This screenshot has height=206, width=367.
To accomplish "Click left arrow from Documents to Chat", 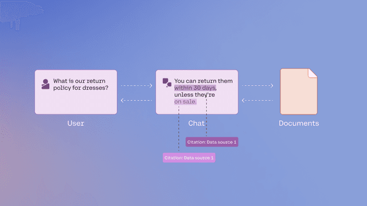I will (257, 101).
